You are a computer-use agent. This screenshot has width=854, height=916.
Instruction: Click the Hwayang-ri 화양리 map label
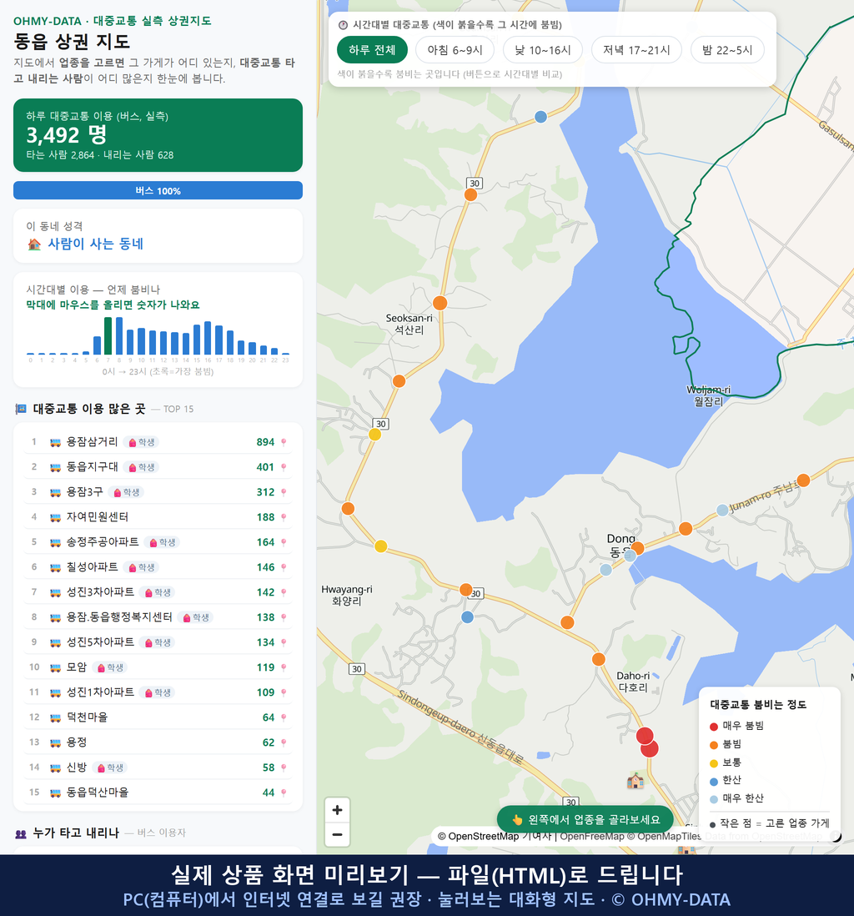click(347, 596)
